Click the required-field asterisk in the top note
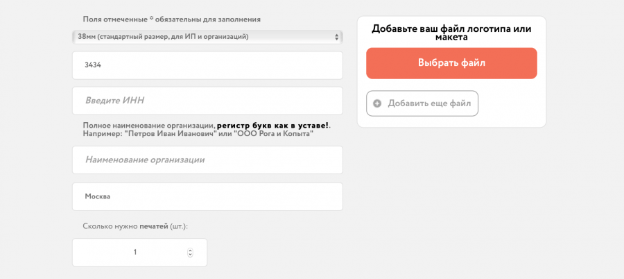 151,17
